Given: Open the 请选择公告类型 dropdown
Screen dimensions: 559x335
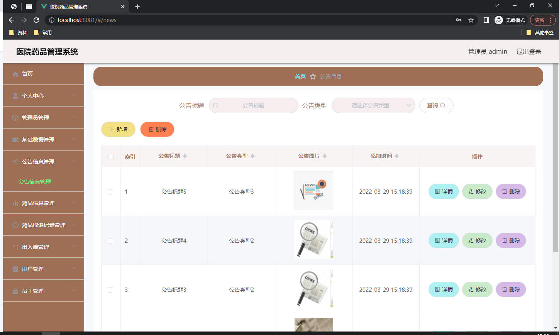Looking at the screenshot, I should [373, 105].
